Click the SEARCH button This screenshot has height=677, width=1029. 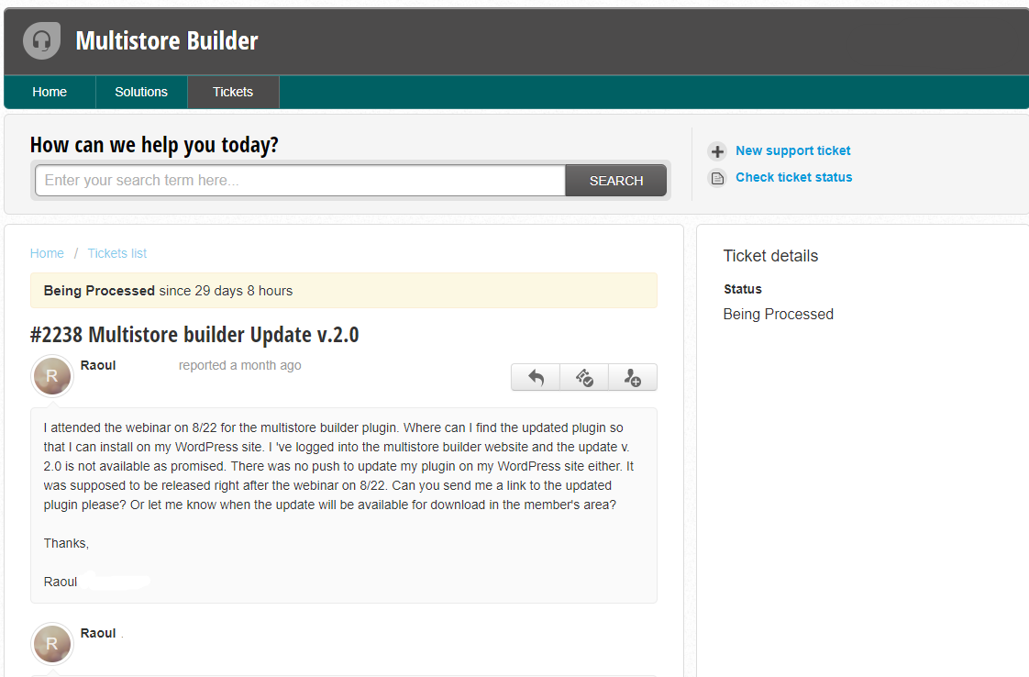pos(615,181)
